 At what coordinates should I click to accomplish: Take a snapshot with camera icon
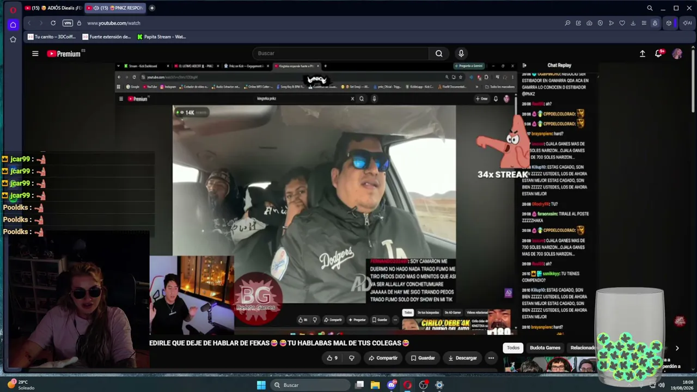click(589, 23)
